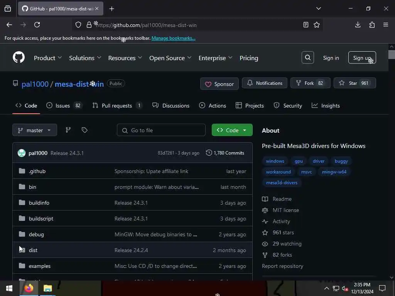Screen dimensions: 395x296
Task: Open the 1,780 Commits history
Action: coord(225,153)
